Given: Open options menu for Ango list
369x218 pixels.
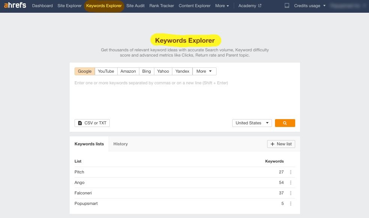Looking at the screenshot, I should click(x=291, y=182).
